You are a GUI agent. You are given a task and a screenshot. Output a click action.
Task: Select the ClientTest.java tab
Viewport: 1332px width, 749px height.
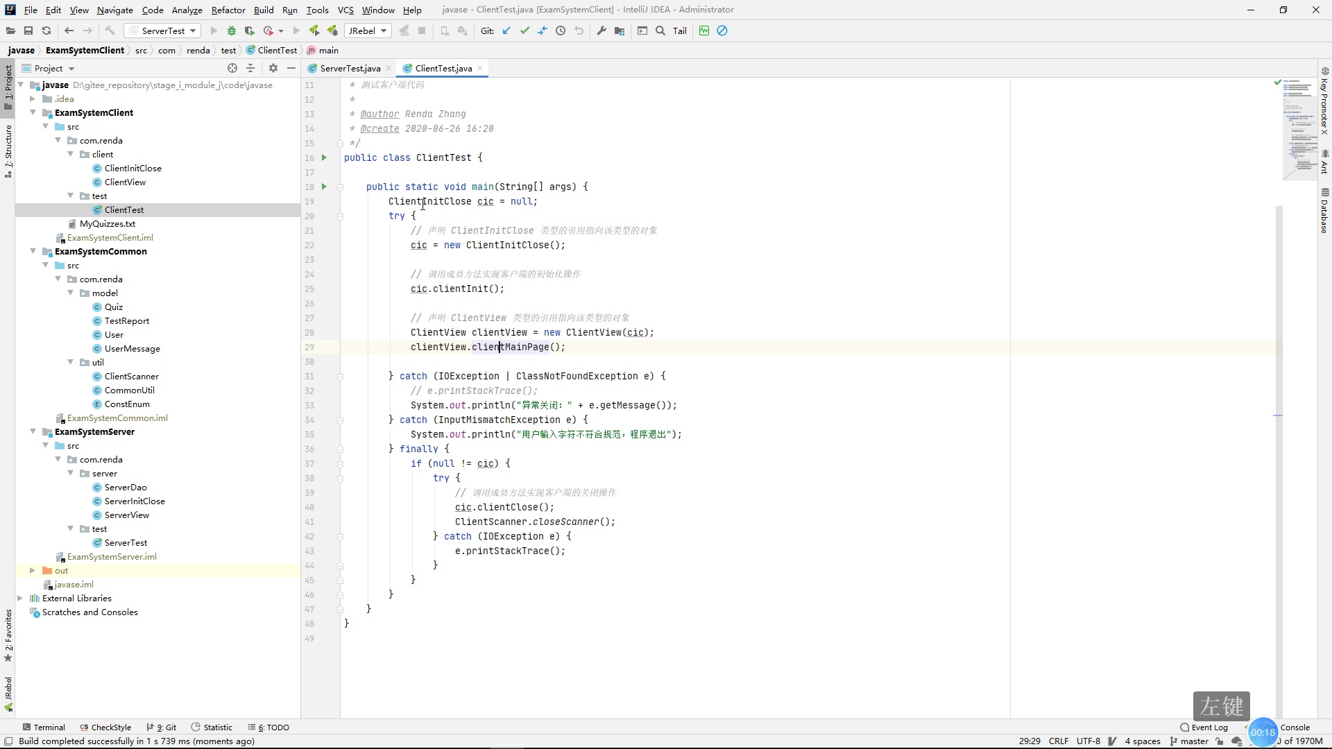point(444,68)
